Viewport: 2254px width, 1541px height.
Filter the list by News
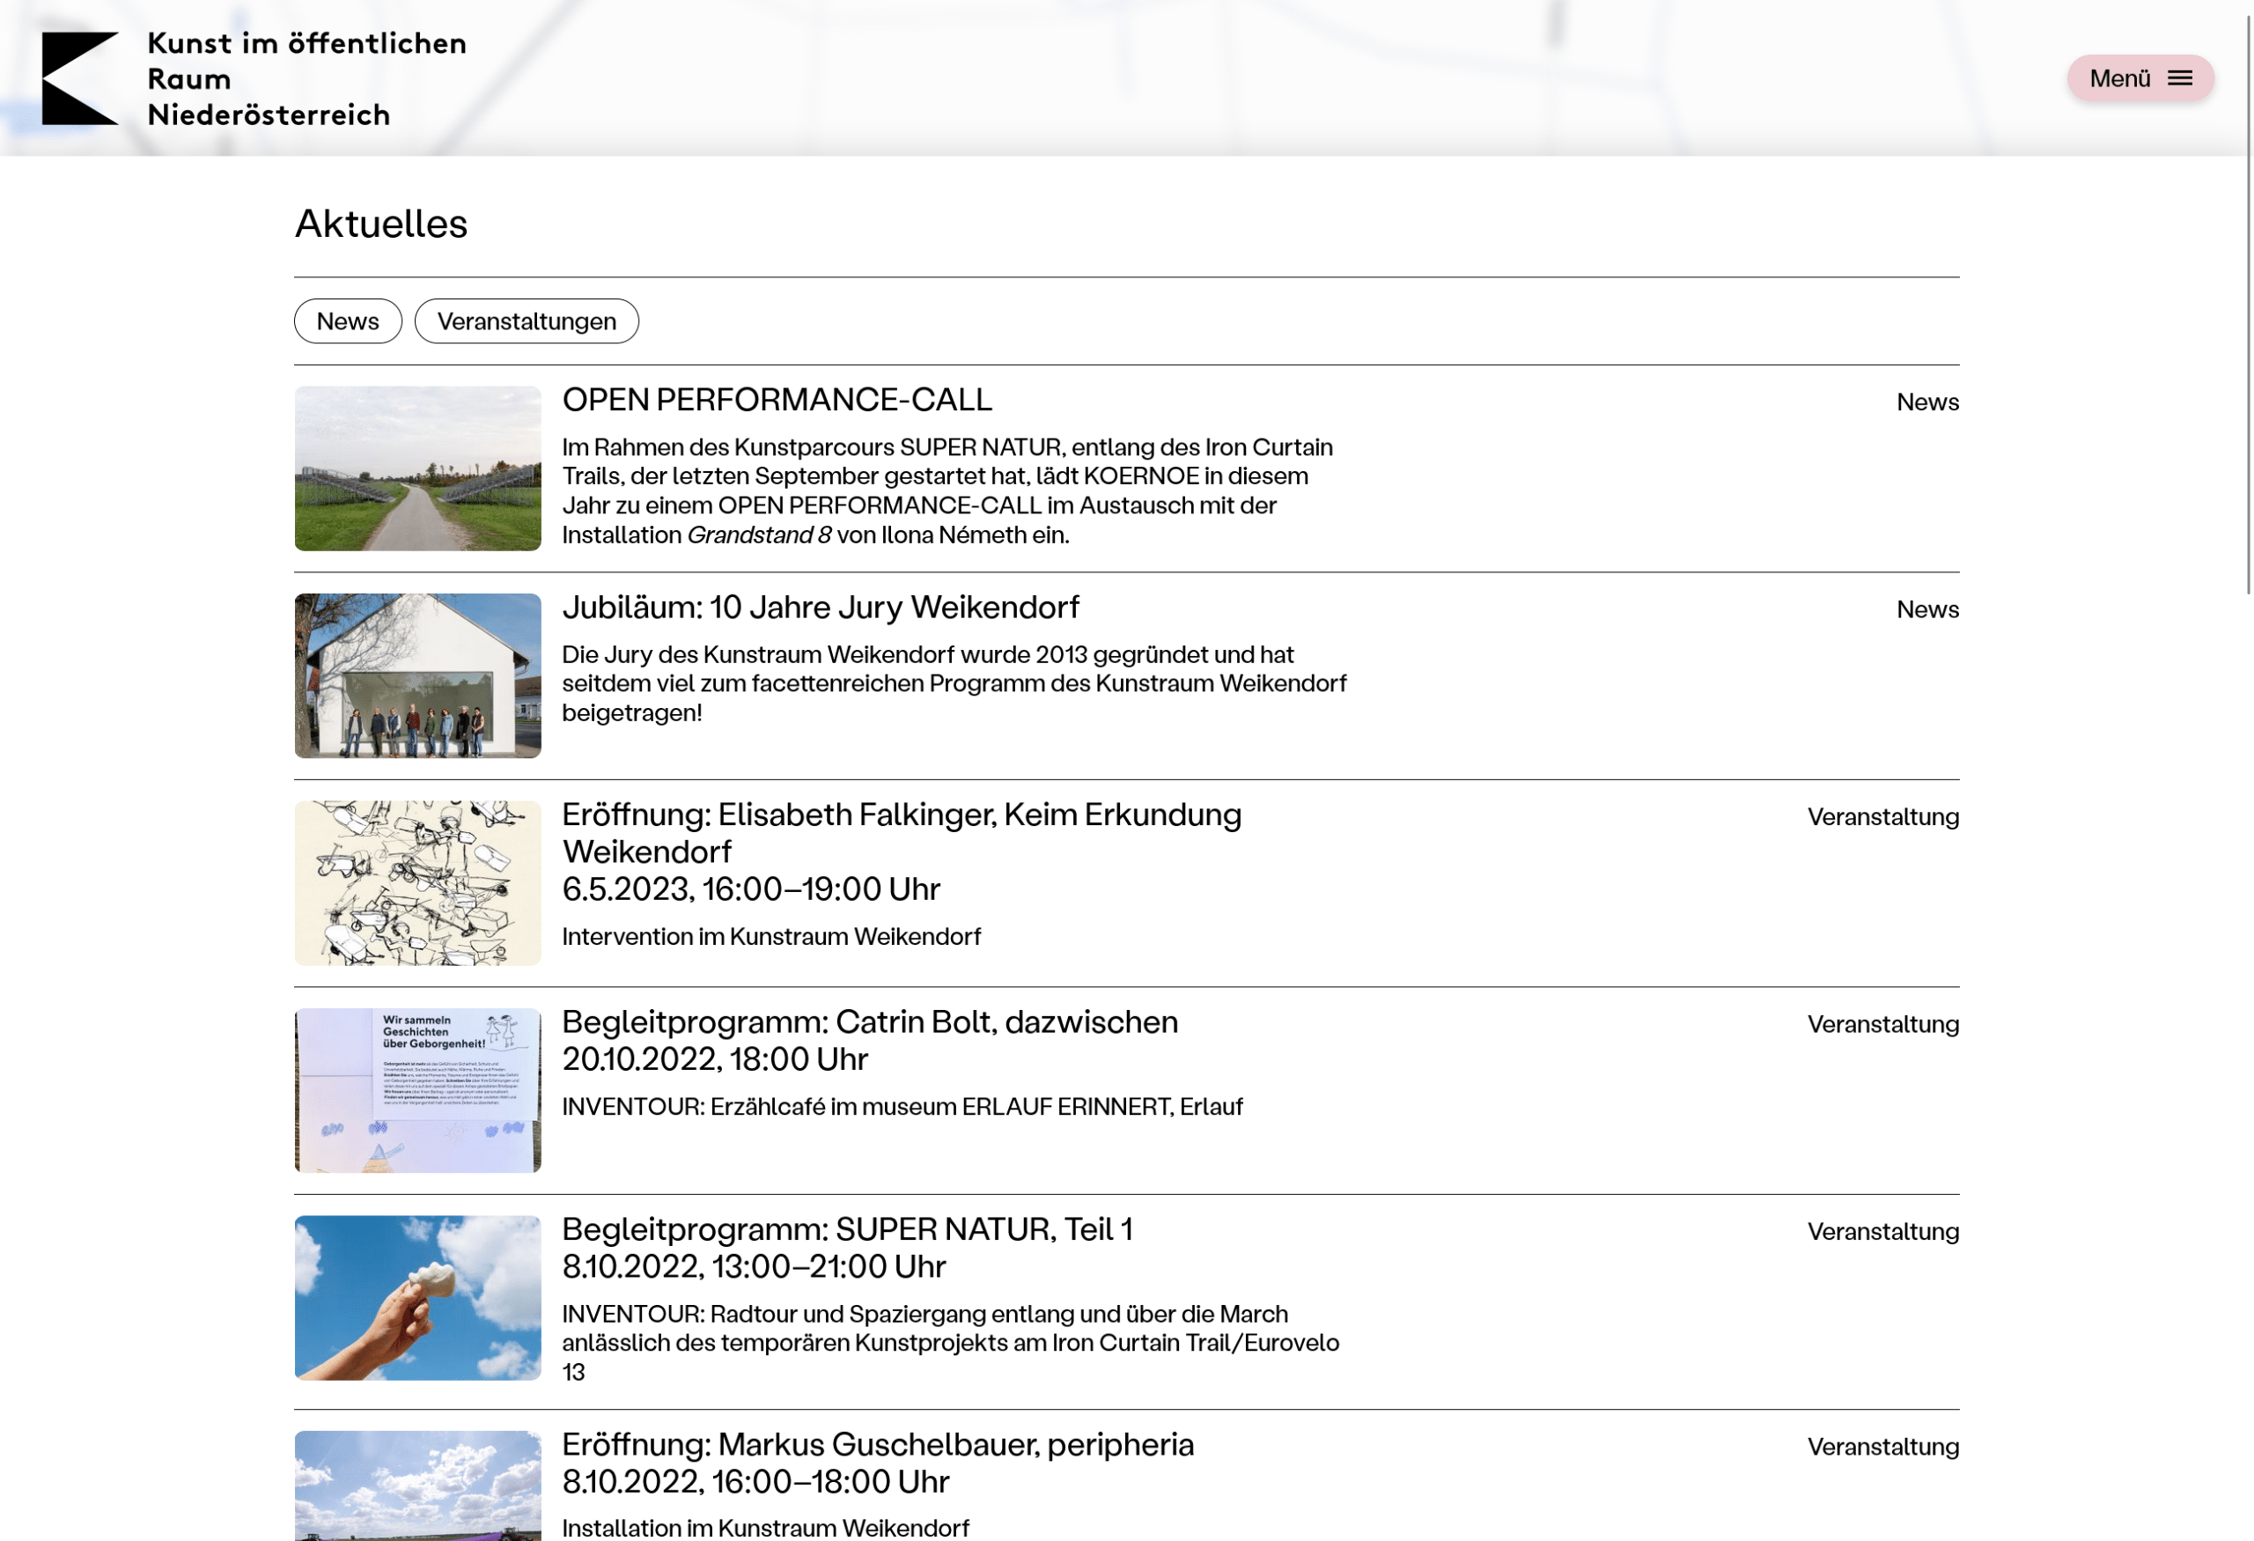pos(347,321)
